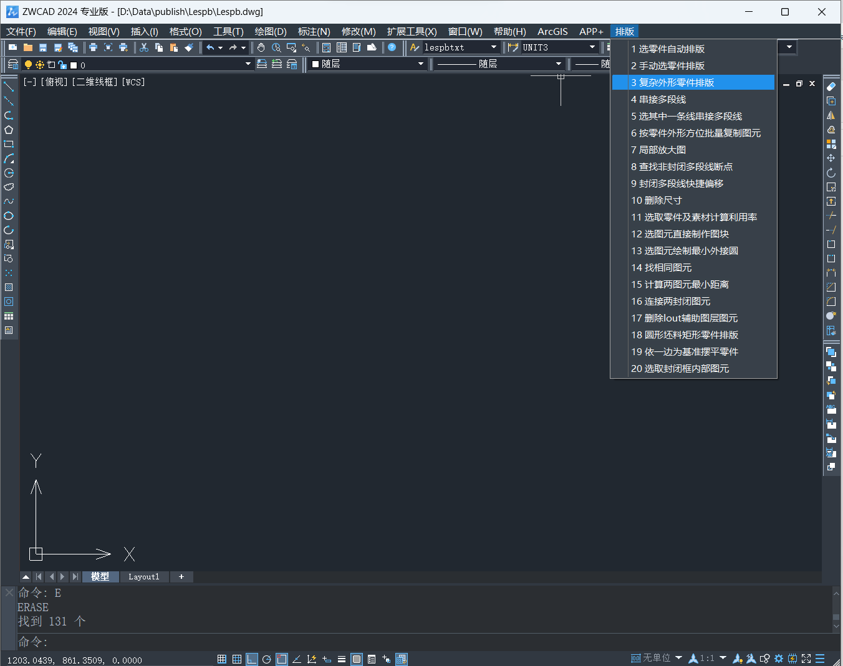The image size is (843, 666).
Task: Open the ArcGIS menu
Action: (x=552, y=31)
